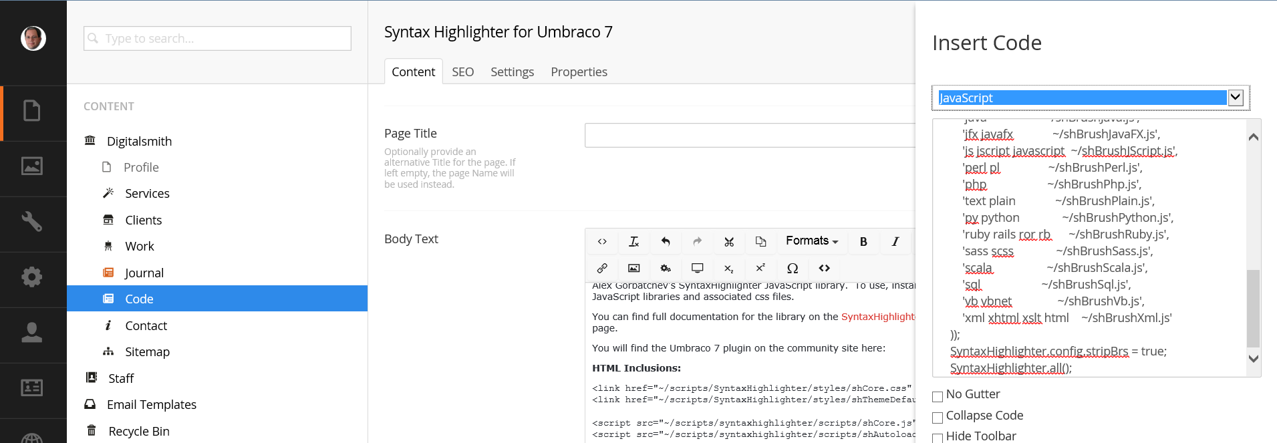Tick the Hide Toolbar checkbox
Viewport: 1277px width, 443px height.
(938, 438)
